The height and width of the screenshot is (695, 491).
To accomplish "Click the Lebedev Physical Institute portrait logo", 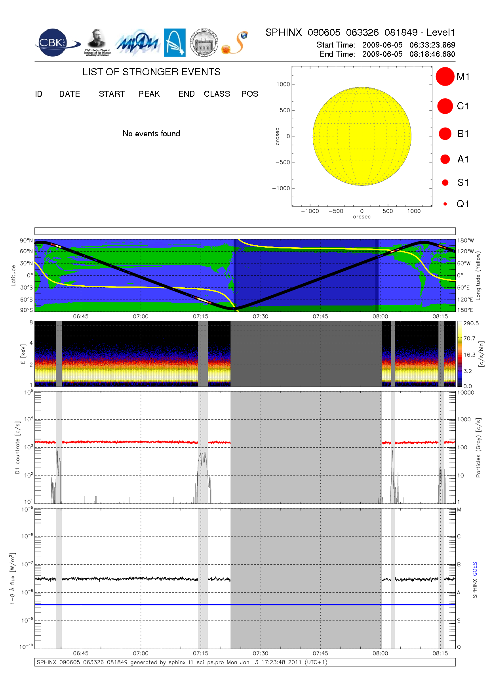I will (97, 42).
